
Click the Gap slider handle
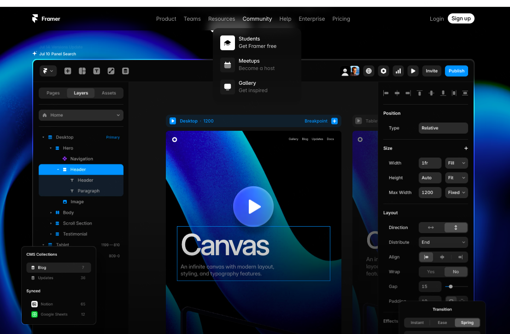[451, 287]
